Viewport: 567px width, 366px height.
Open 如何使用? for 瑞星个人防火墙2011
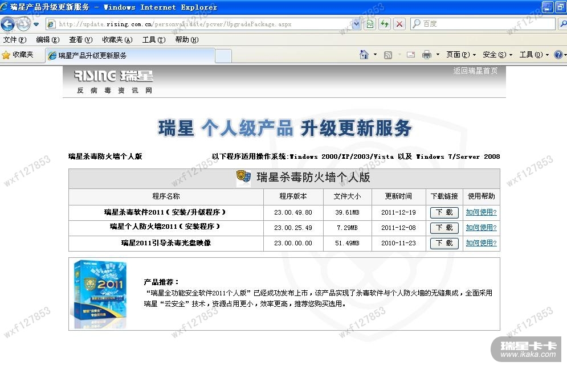[482, 228]
